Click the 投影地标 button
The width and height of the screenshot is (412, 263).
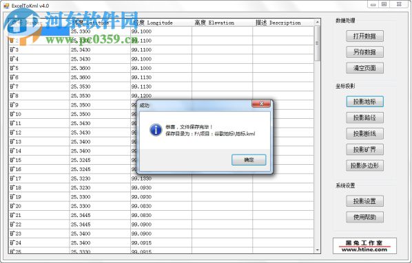[x=364, y=102]
